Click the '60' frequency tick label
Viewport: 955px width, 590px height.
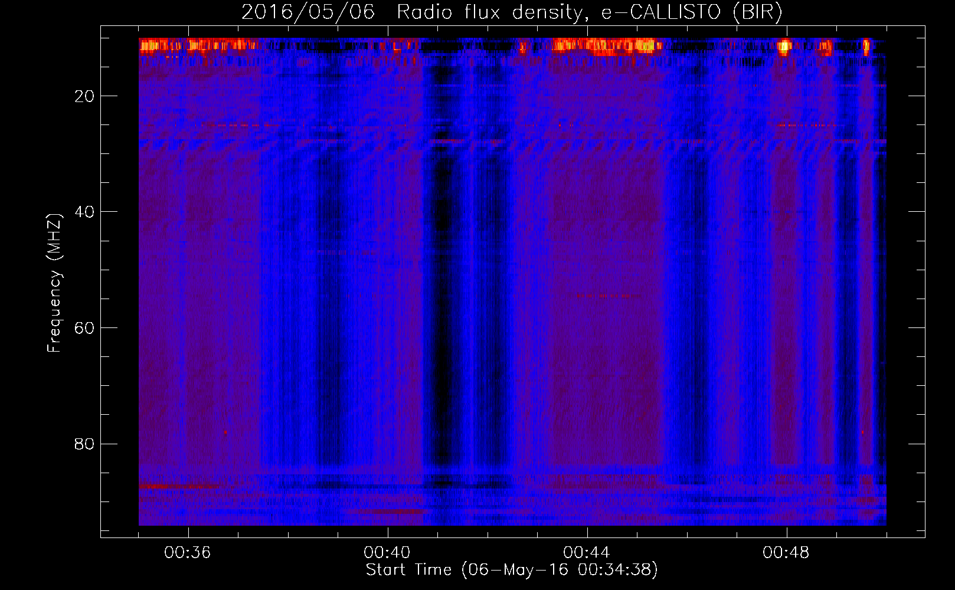[84, 328]
